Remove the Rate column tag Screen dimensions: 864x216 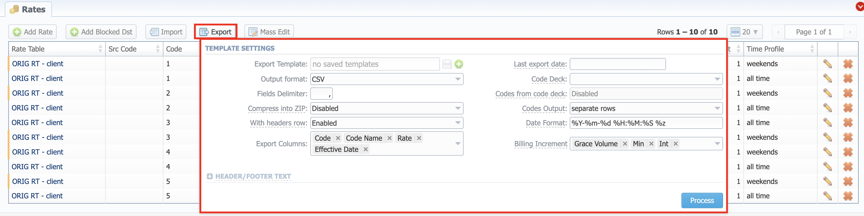coord(419,138)
